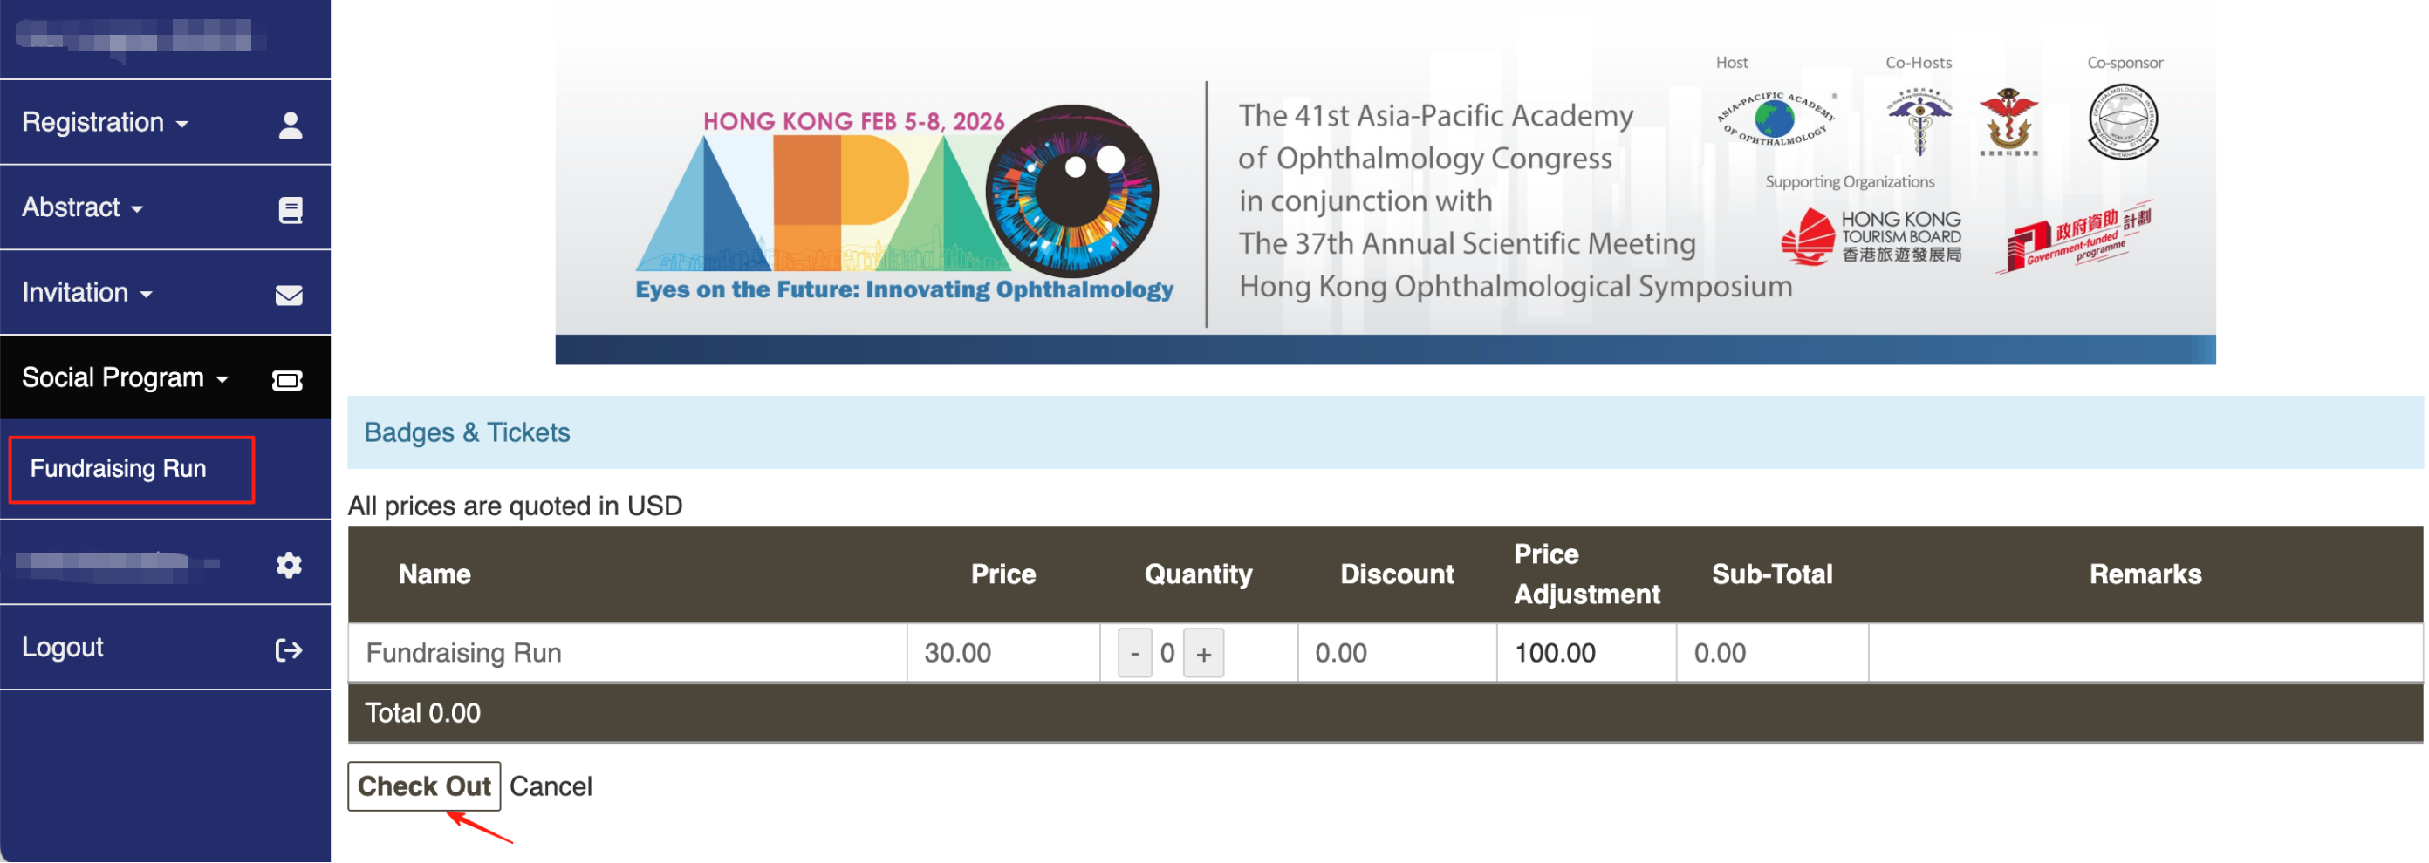Collapse the Social Program menu
The image size is (2429, 863).
click(125, 377)
